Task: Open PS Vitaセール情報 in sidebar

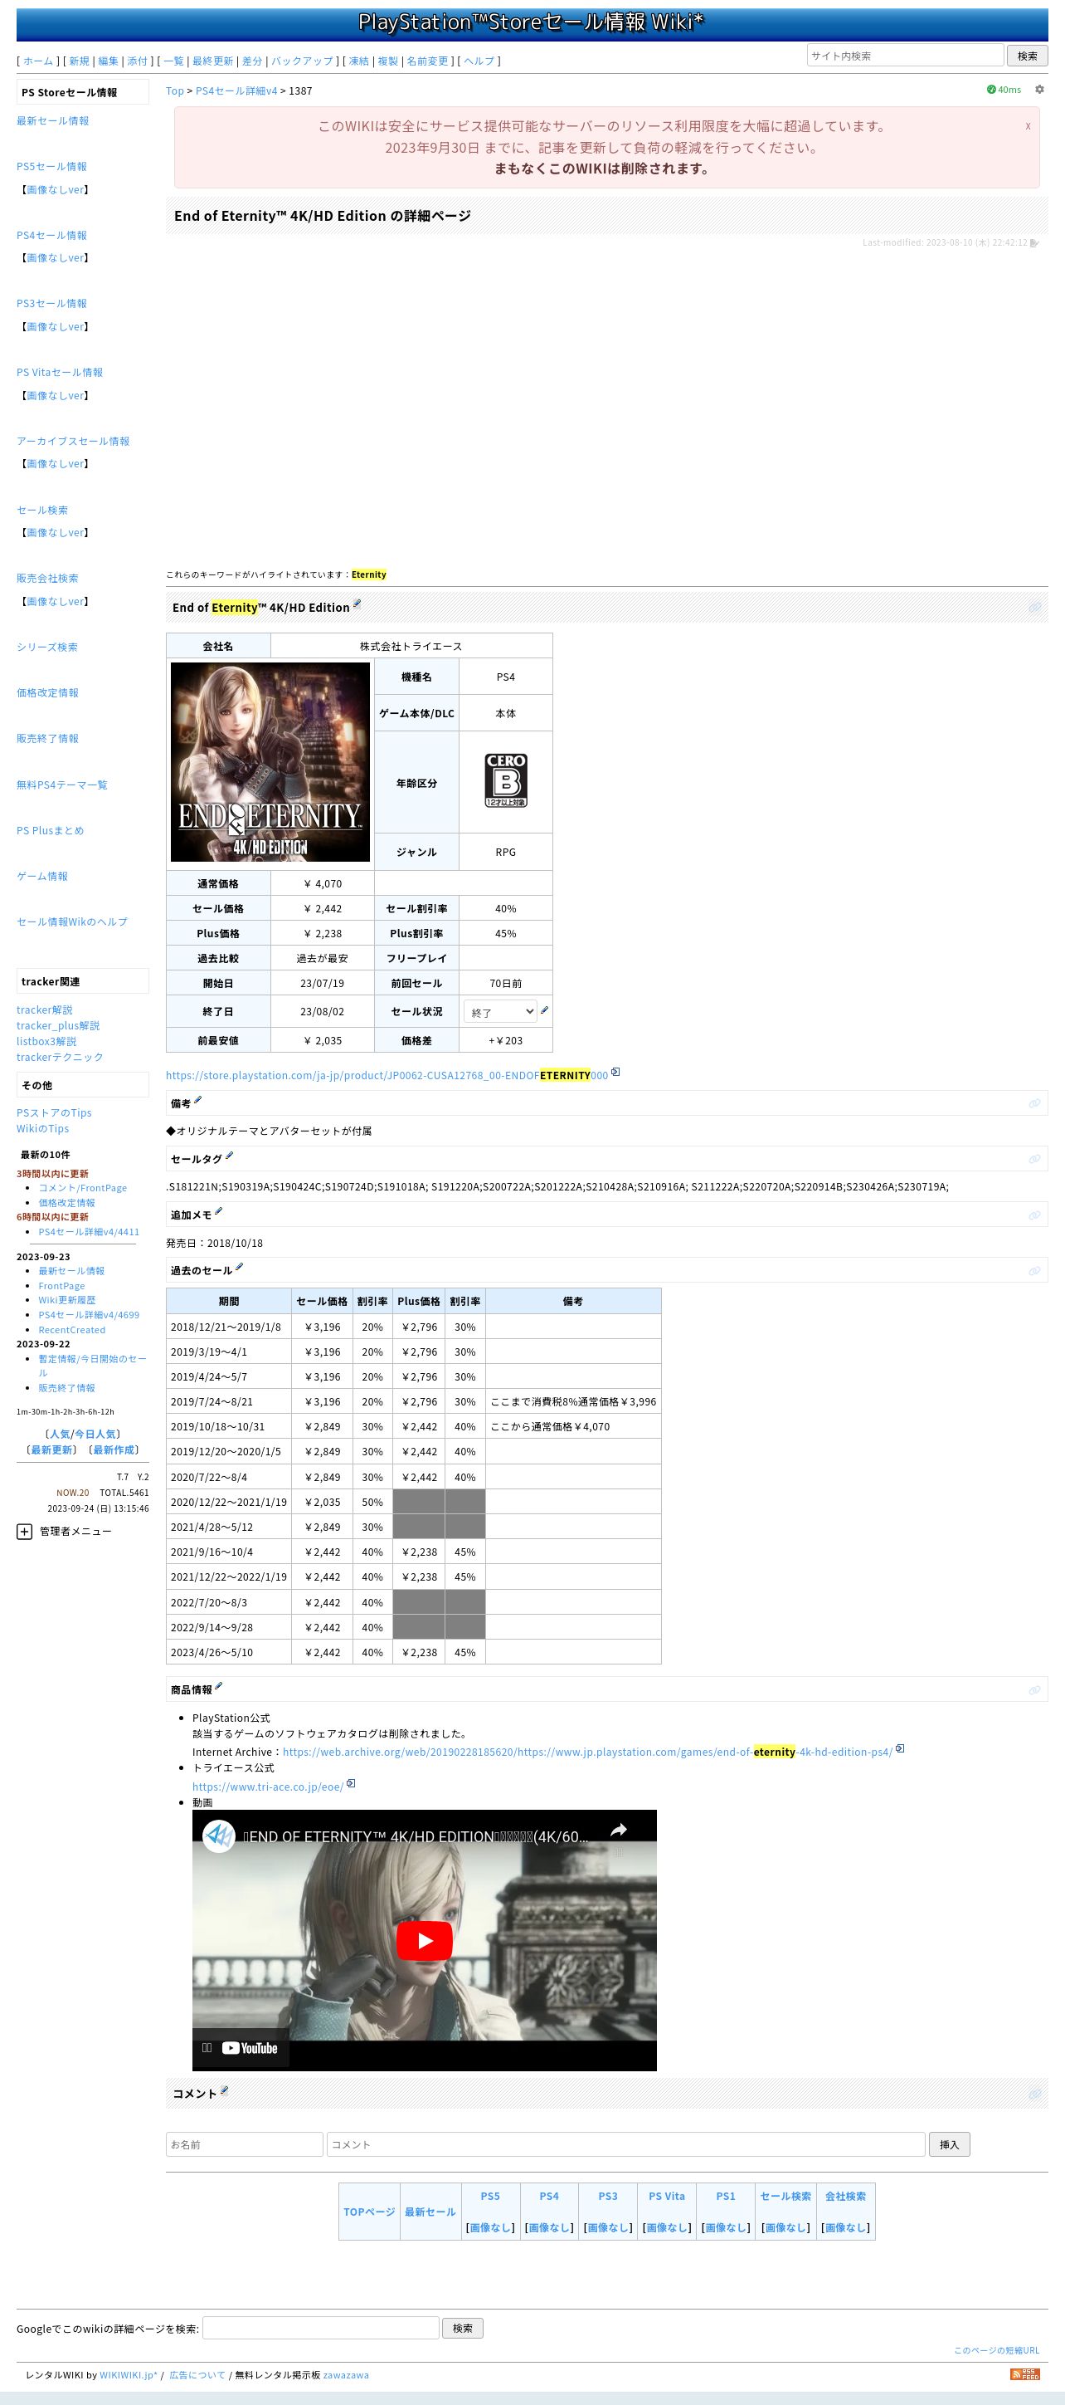Action: pos(60,373)
